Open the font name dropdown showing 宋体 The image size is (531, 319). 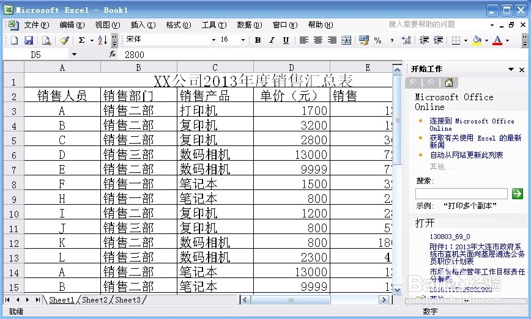[214, 40]
